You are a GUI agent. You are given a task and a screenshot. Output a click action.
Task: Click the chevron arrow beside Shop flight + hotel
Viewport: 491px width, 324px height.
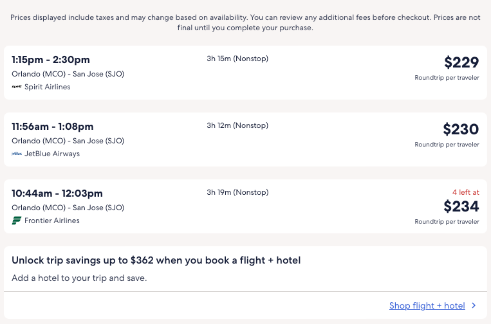tap(474, 306)
